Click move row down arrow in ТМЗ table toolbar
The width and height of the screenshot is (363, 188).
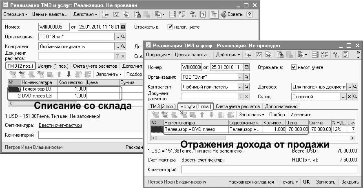click(69, 74)
